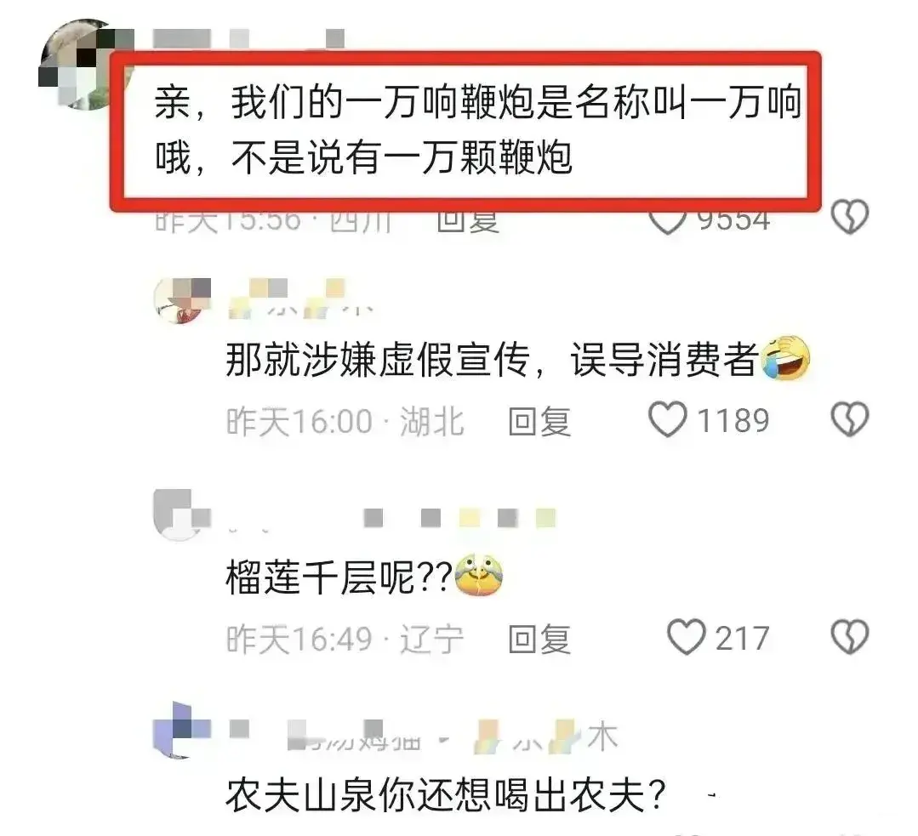Tap broken heart on Hubei comment
Screen dimensions: 918x836
[850, 419]
